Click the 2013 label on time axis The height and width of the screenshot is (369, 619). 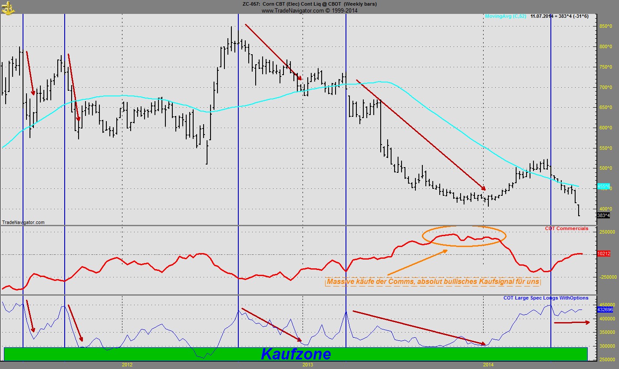(307, 365)
